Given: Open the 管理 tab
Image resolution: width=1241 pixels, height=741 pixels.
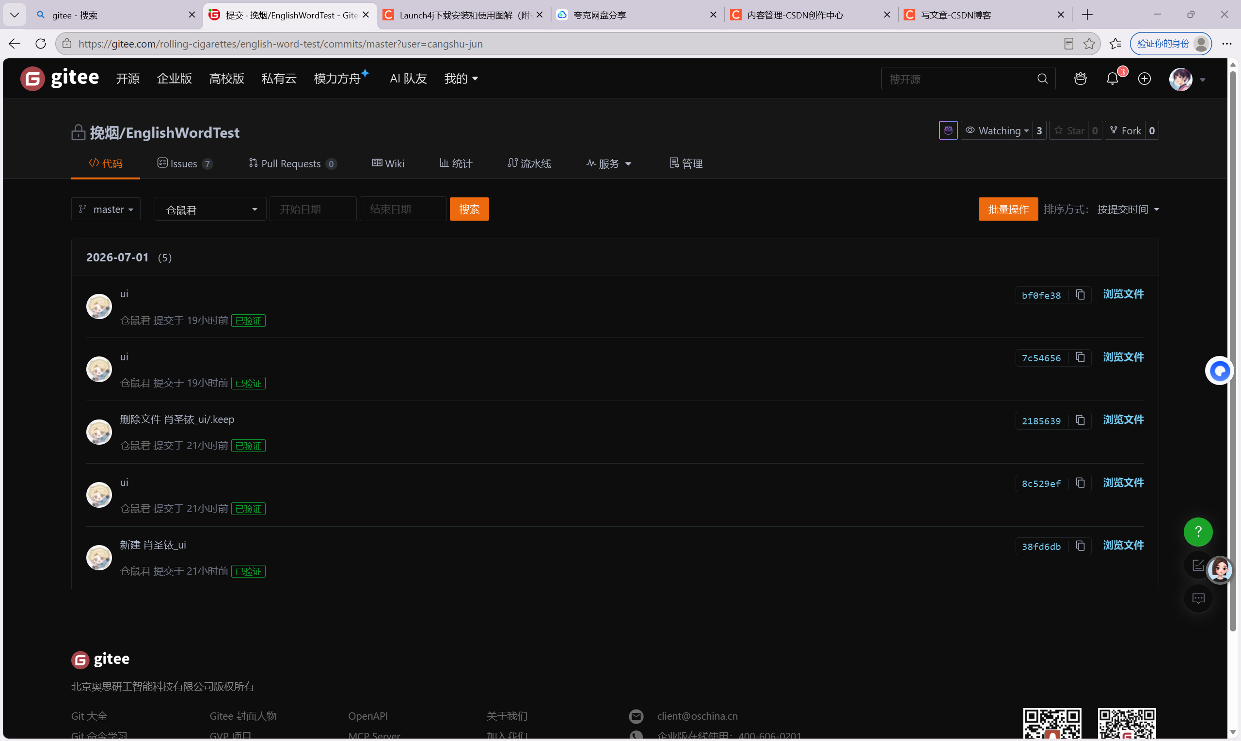Looking at the screenshot, I should [685, 163].
